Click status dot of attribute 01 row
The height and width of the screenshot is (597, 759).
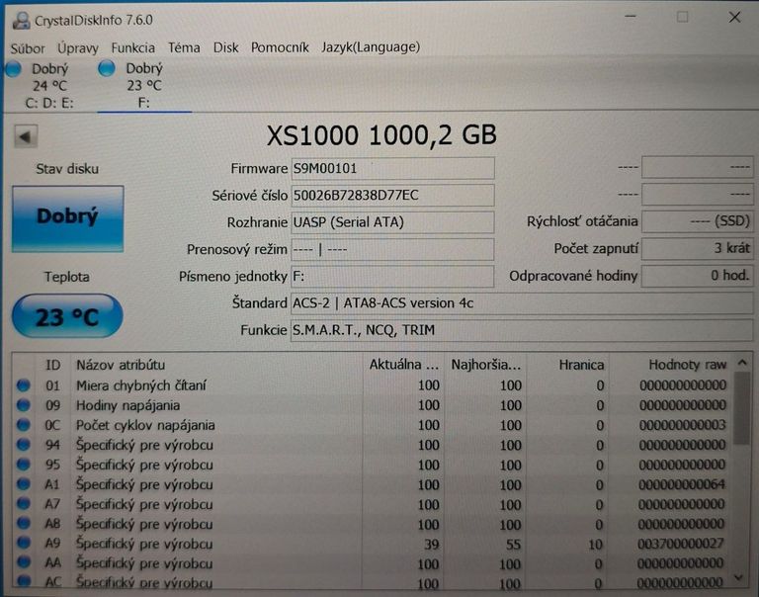[24, 385]
